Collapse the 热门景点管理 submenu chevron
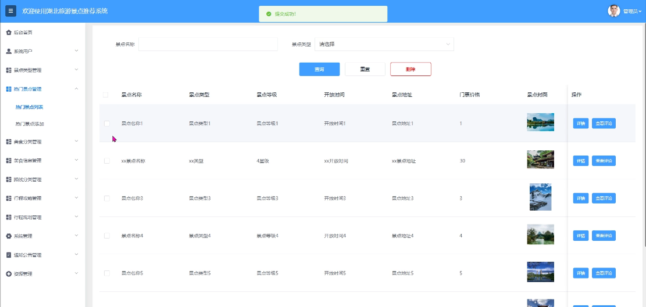The height and width of the screenshot is (307, 646). click(76, 89)
